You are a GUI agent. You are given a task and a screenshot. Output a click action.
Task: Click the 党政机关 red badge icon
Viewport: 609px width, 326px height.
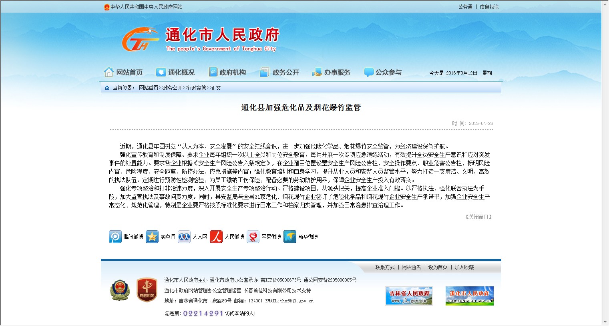tap(147, 290)
